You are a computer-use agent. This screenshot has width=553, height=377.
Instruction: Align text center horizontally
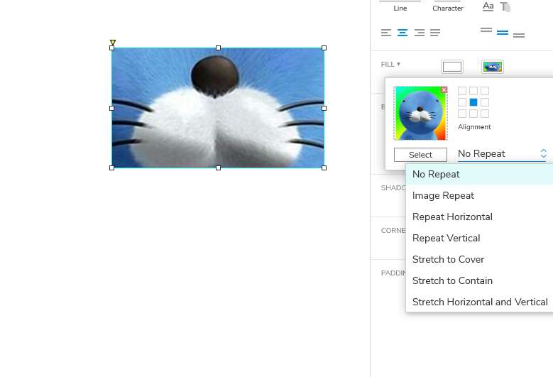pyautogui.click(x=403, y=33)
